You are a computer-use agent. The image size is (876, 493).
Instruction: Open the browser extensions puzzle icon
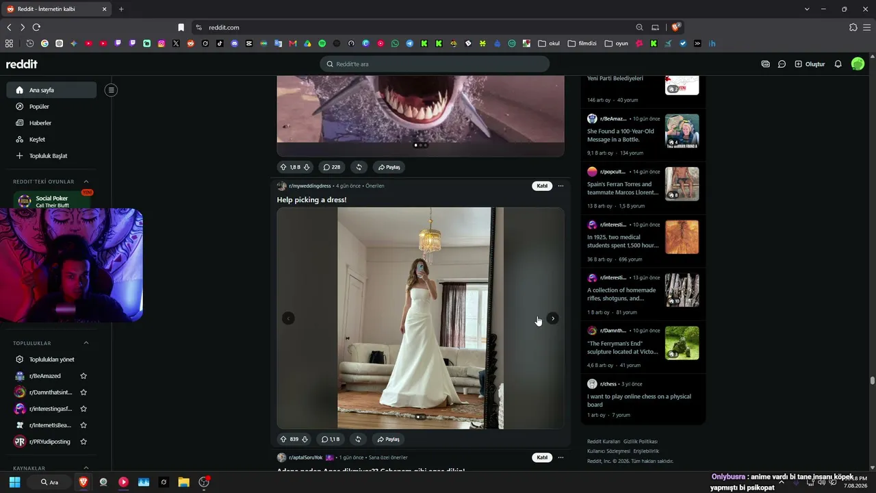pos(853,27)
